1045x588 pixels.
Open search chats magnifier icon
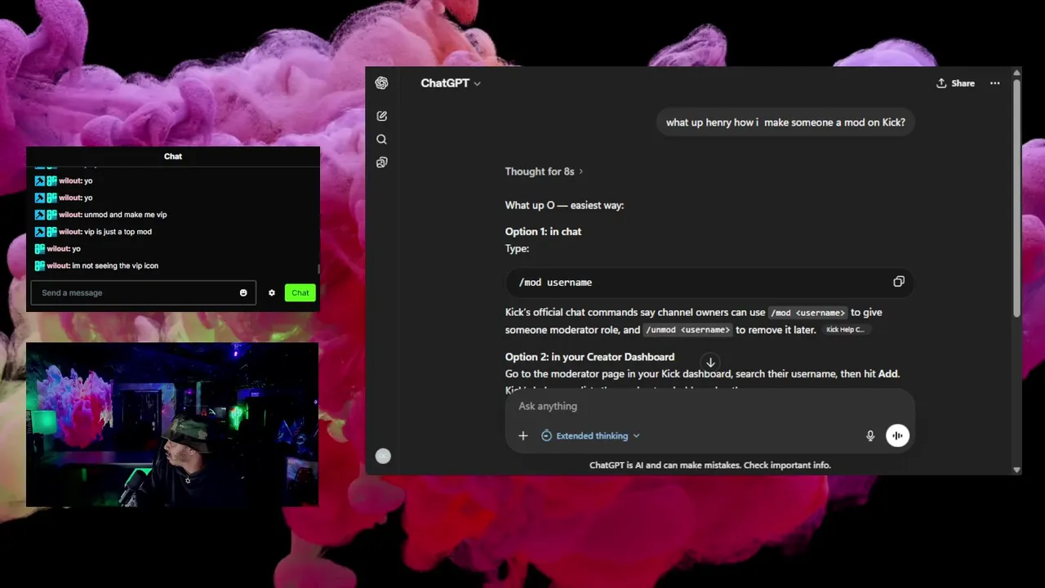381,140
